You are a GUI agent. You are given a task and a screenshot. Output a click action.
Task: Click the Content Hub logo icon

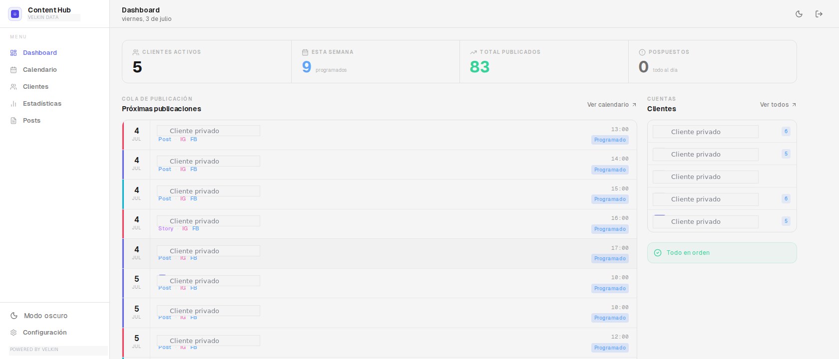pos(15,14)
